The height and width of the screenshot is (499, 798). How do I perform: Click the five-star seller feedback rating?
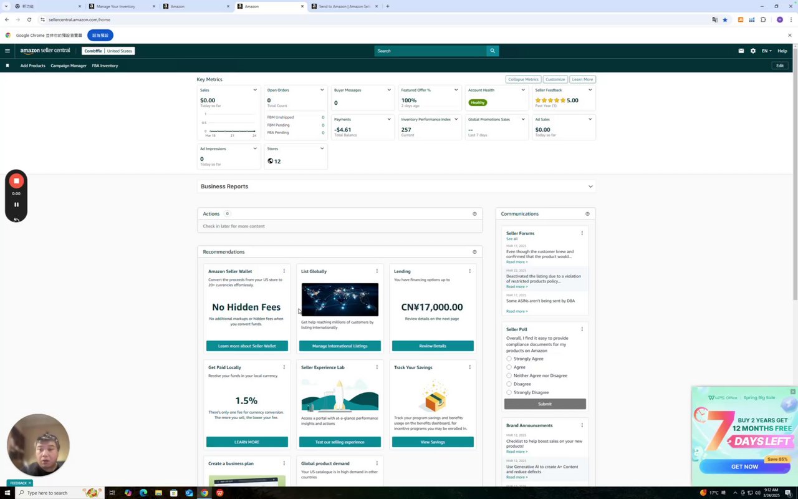point(550,100)
